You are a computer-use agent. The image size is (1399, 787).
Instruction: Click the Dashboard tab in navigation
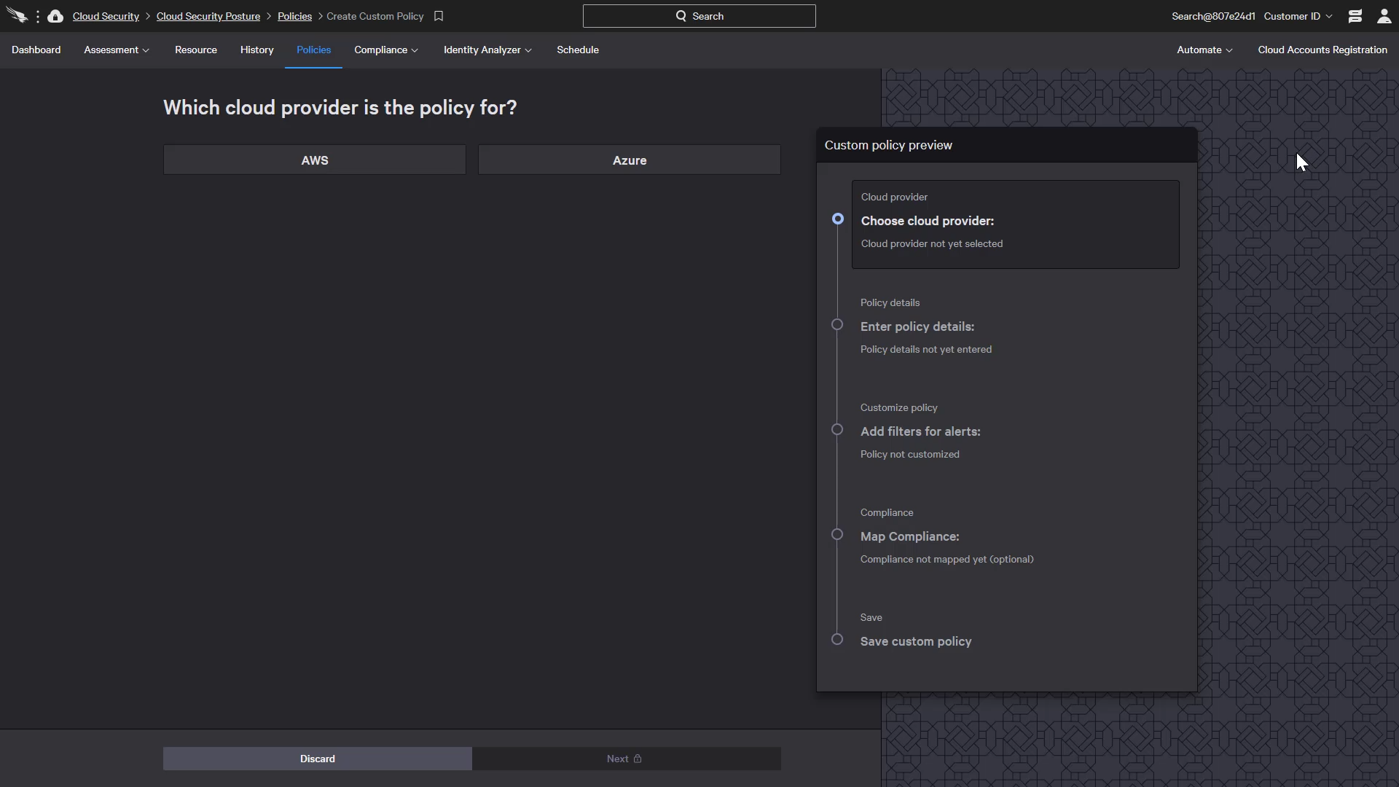36,49
